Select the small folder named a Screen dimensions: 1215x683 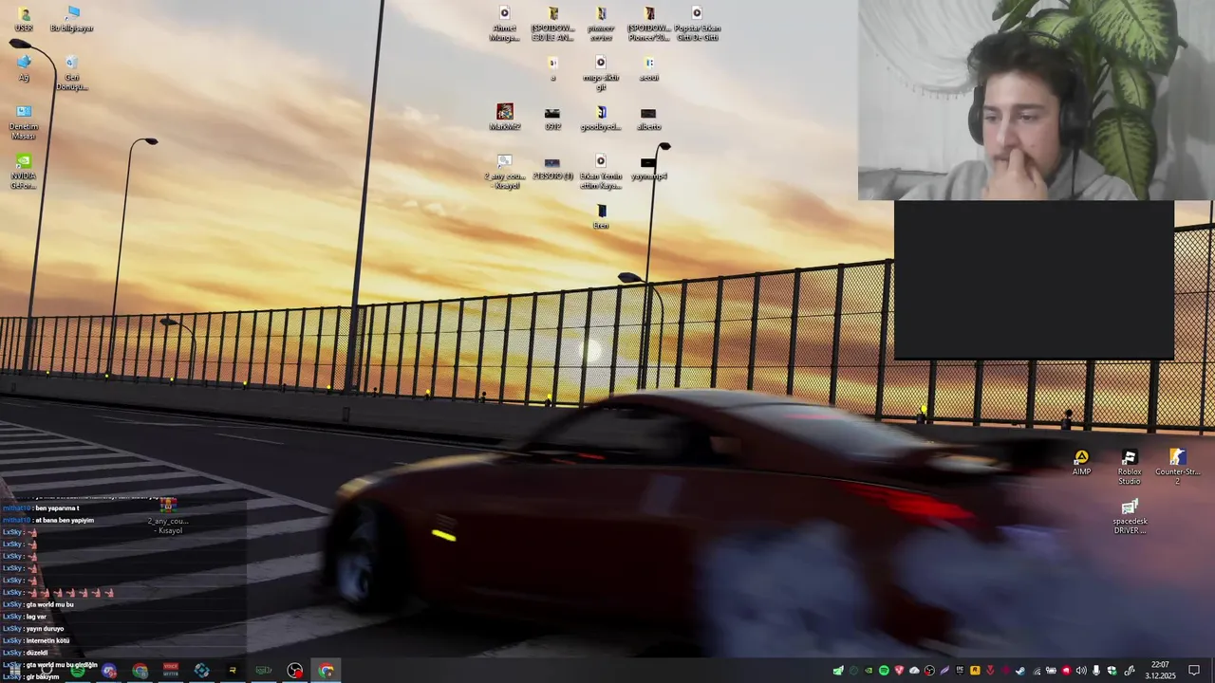pyautogui.click(x=552, y=68)
